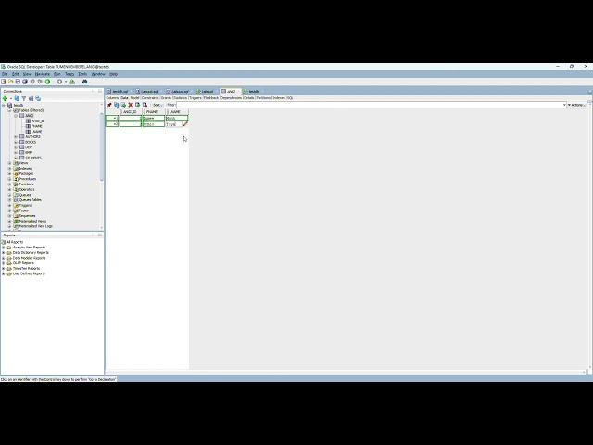Select All Reports in Reports panel
This screenshot has width=593, height=445.
coord(15,242)
